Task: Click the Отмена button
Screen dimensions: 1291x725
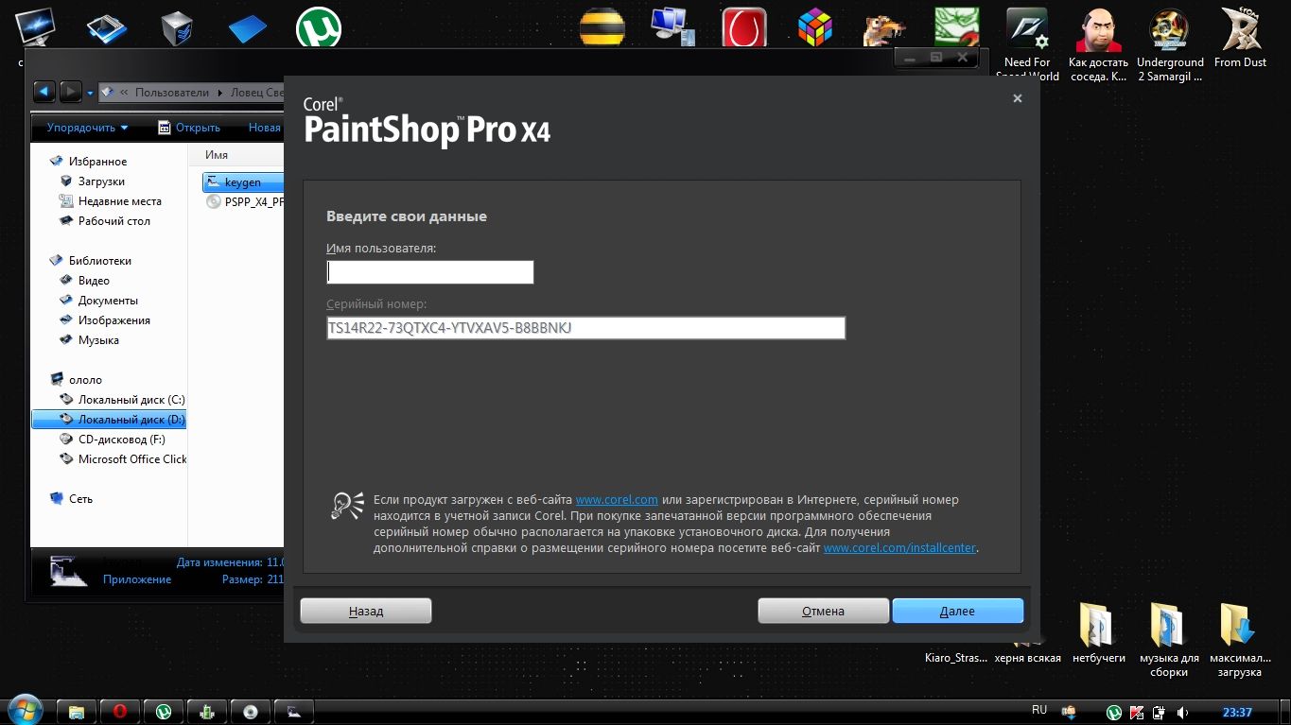Action: (823, 611)
